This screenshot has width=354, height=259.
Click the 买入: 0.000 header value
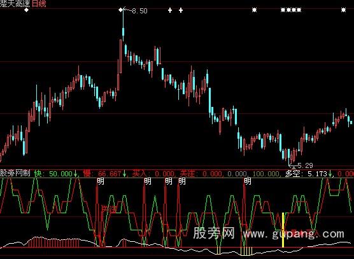pyautogui.click(x=153, y=174)
